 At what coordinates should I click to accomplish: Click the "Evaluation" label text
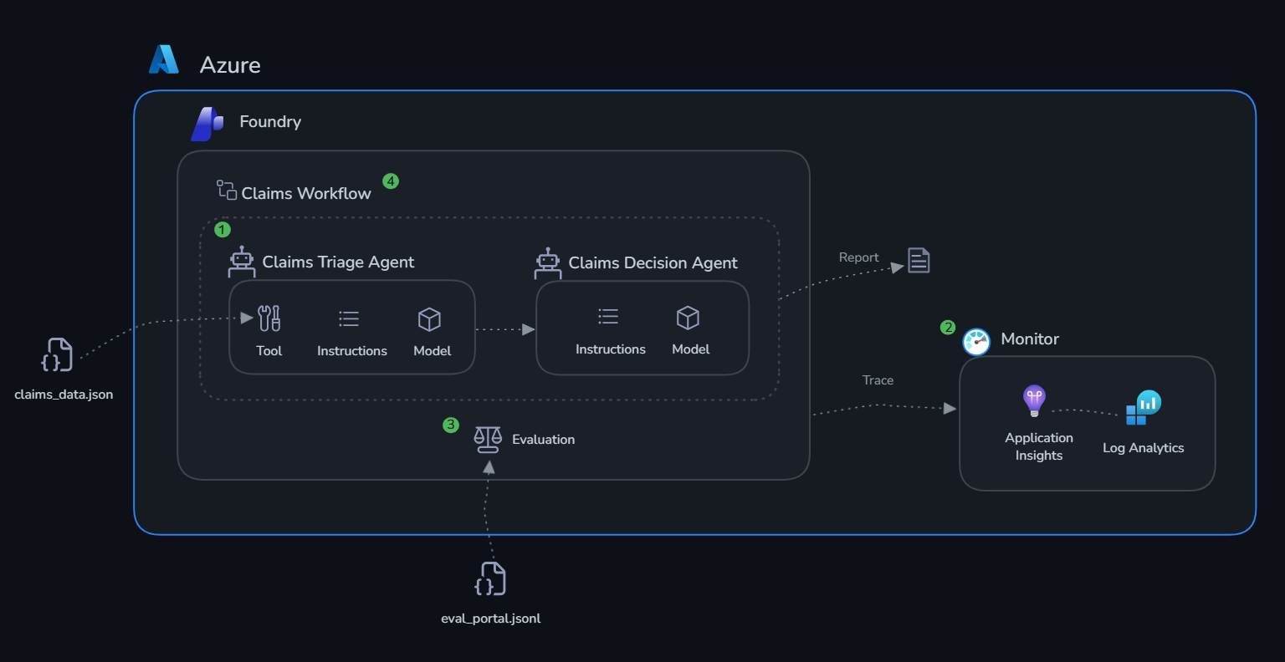click(544, 440)
